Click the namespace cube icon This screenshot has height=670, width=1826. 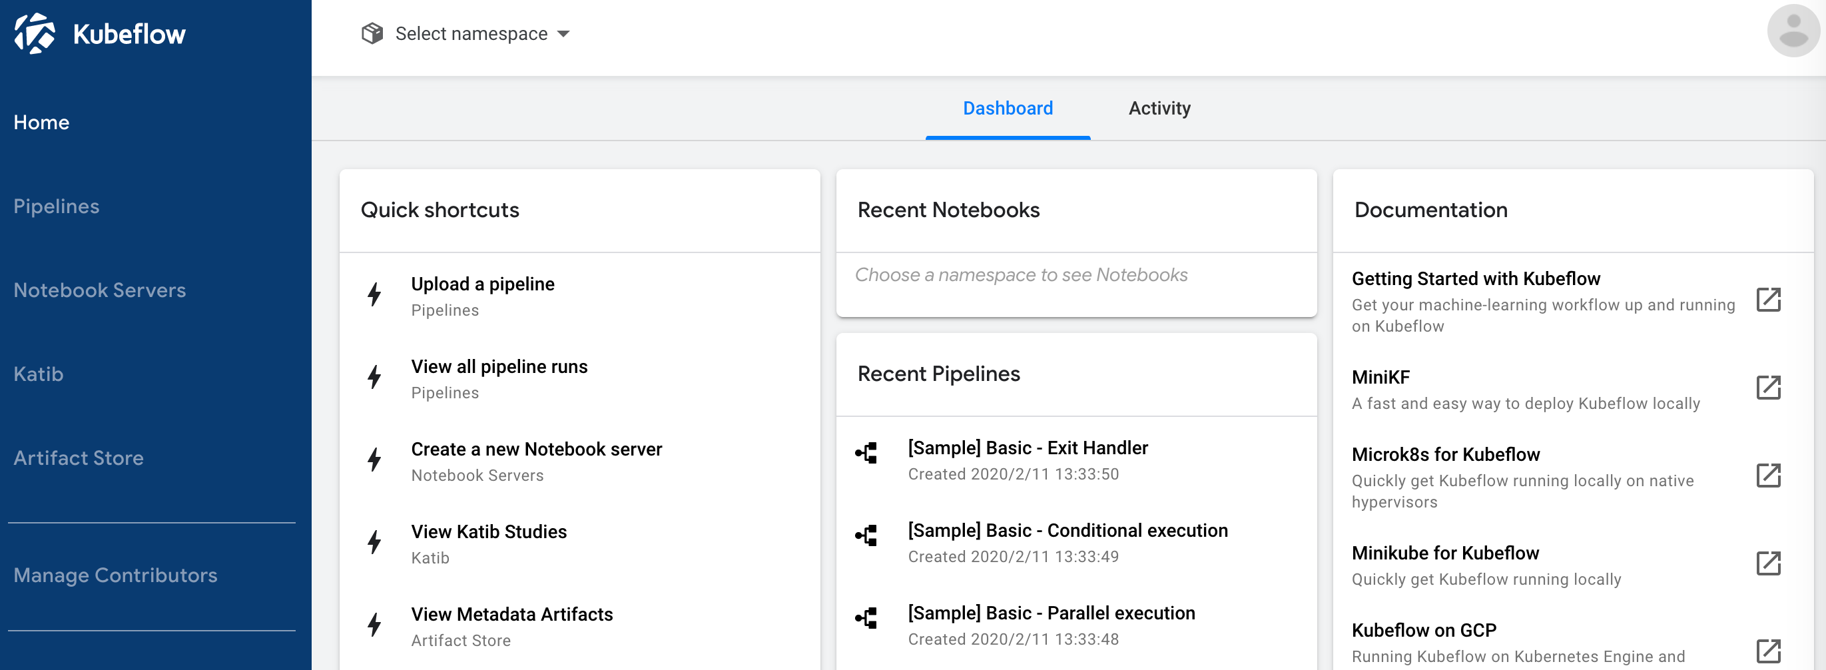(x=372, y=33)
